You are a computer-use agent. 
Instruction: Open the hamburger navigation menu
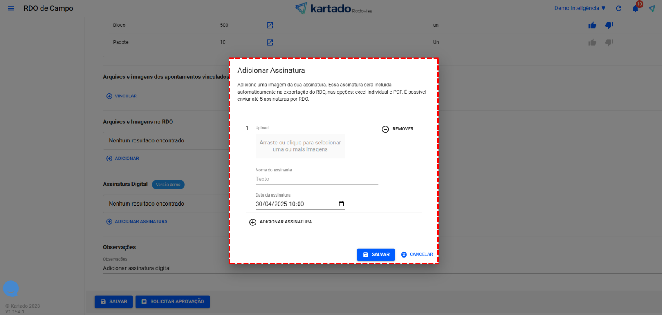[x=11, y=8]
